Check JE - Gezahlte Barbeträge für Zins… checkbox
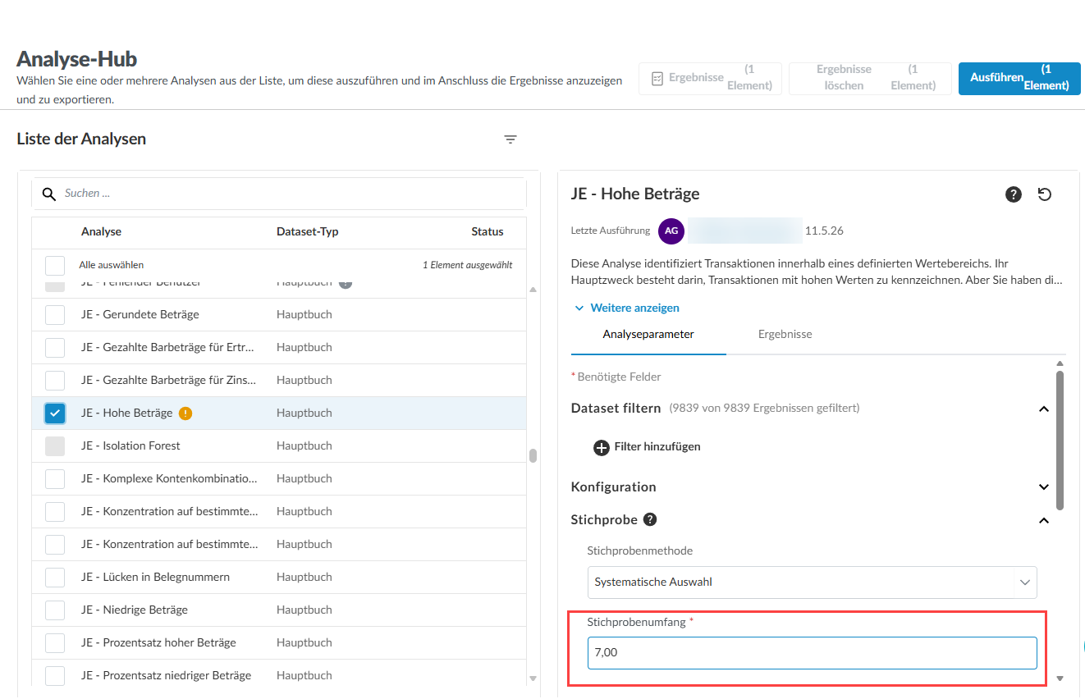The image size is (1085, 699). pos(55,380)
